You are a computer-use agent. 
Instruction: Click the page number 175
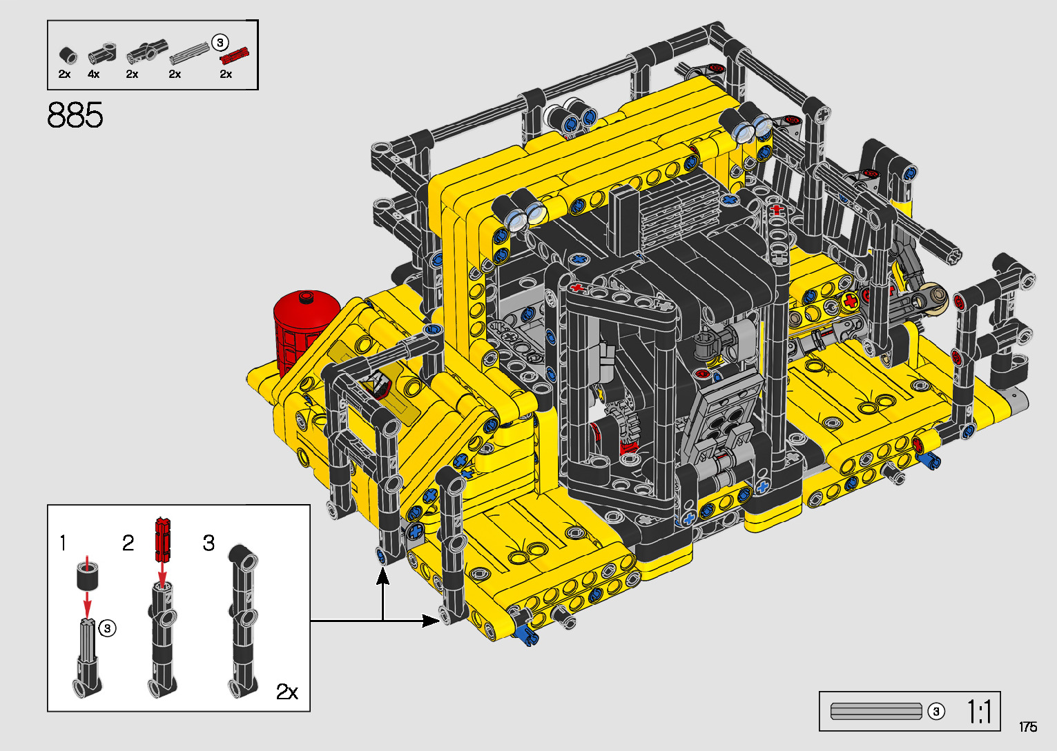click(1027, 727)
